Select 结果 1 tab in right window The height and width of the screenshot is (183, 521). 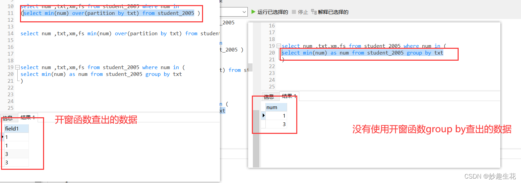click(289, 96)
